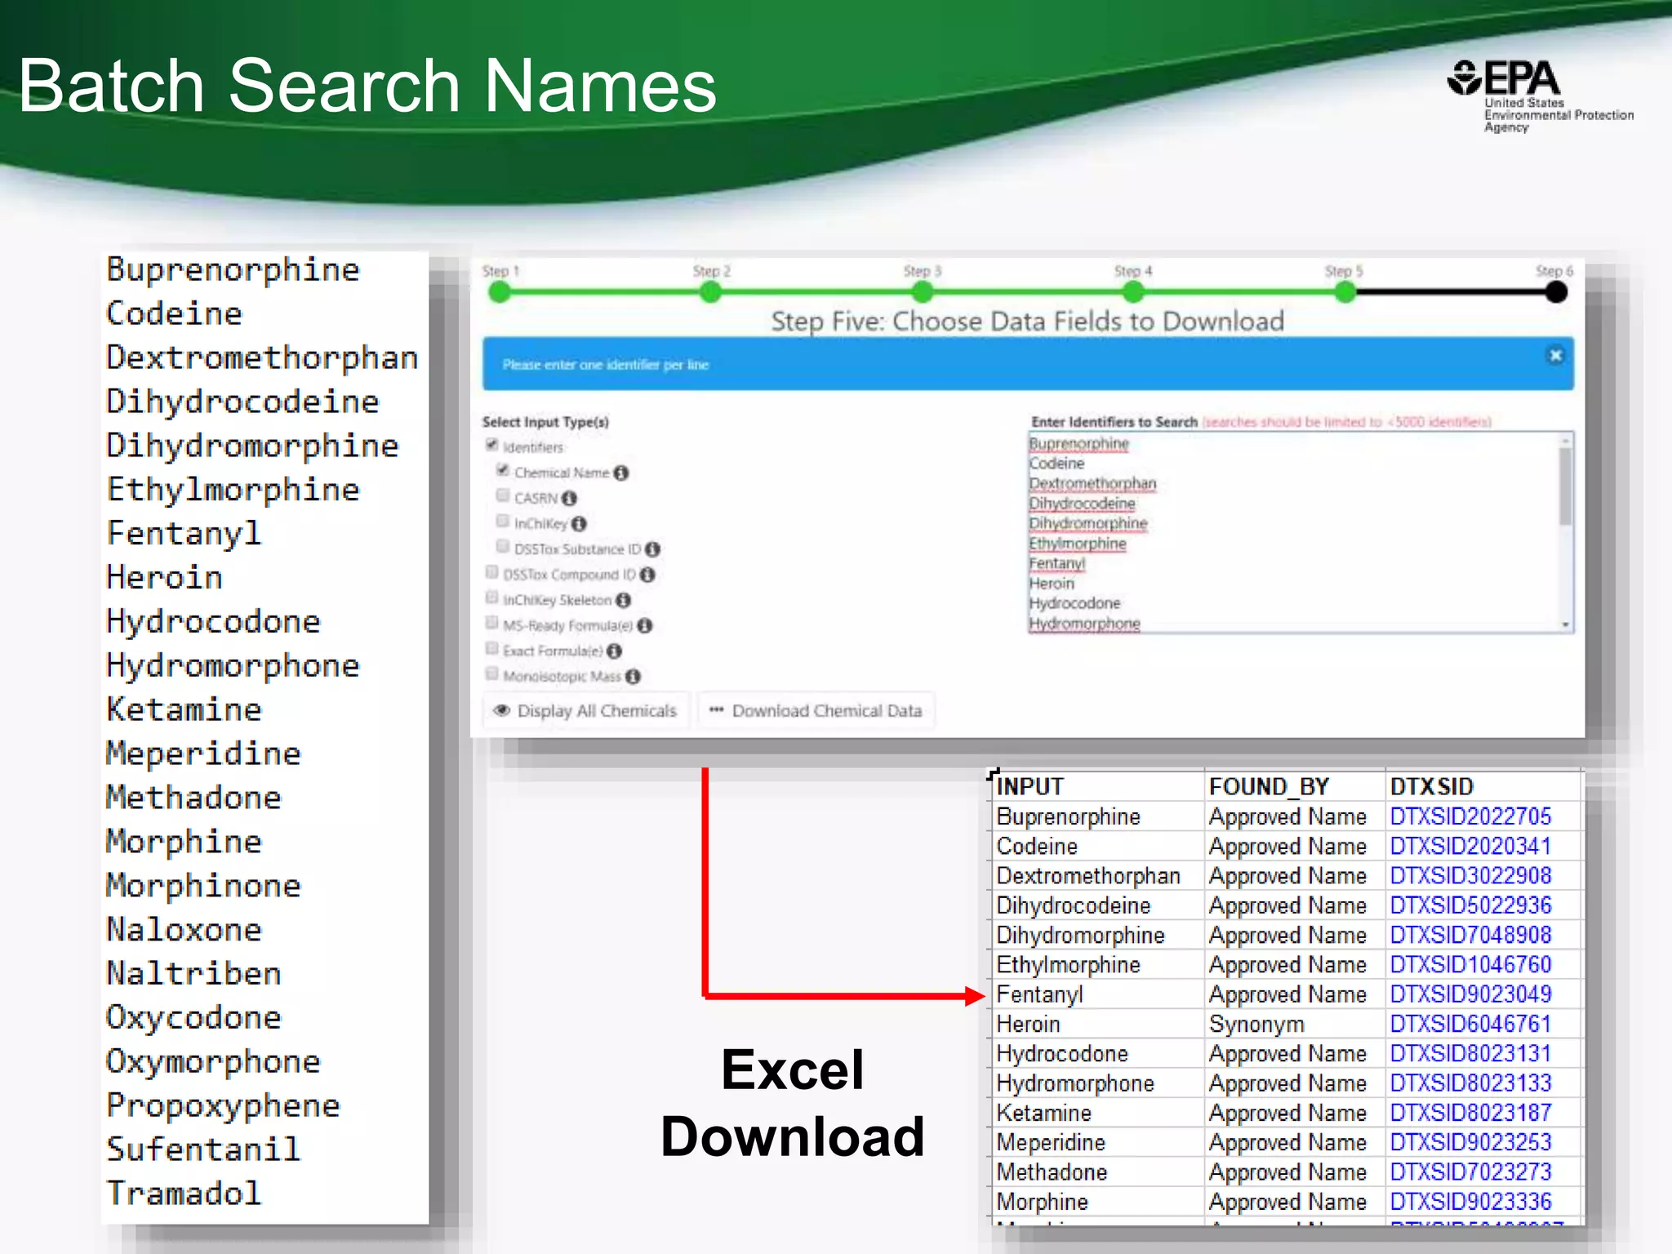The height and width of the screenshot is (1254, 1672).
Task: Open DTXSID2020341 link for Codeine
Action: point(1470,846)
